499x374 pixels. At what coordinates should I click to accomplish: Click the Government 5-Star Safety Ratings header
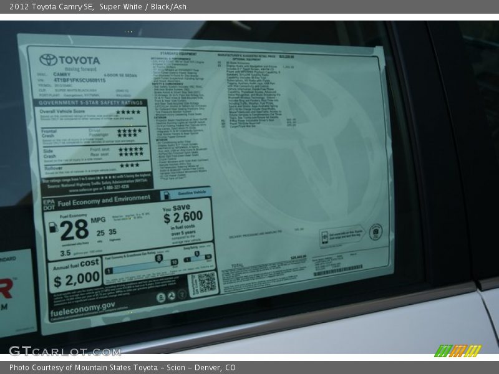pyautogui.click(x=92, y=102)
